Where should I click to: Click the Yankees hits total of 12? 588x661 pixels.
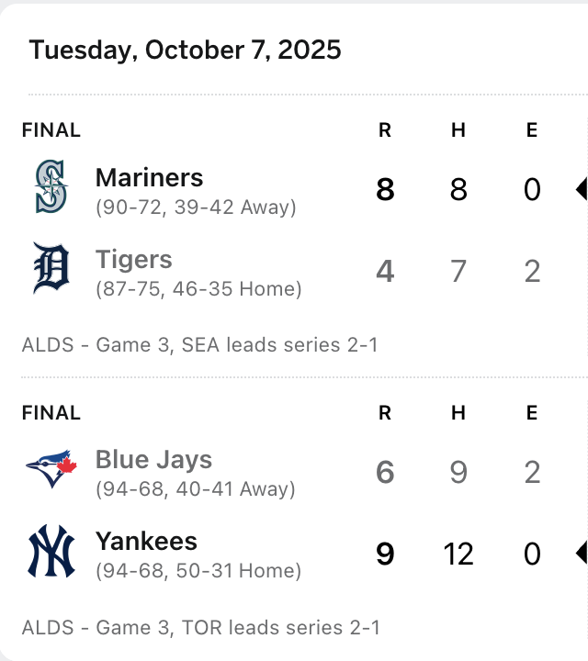458,554
